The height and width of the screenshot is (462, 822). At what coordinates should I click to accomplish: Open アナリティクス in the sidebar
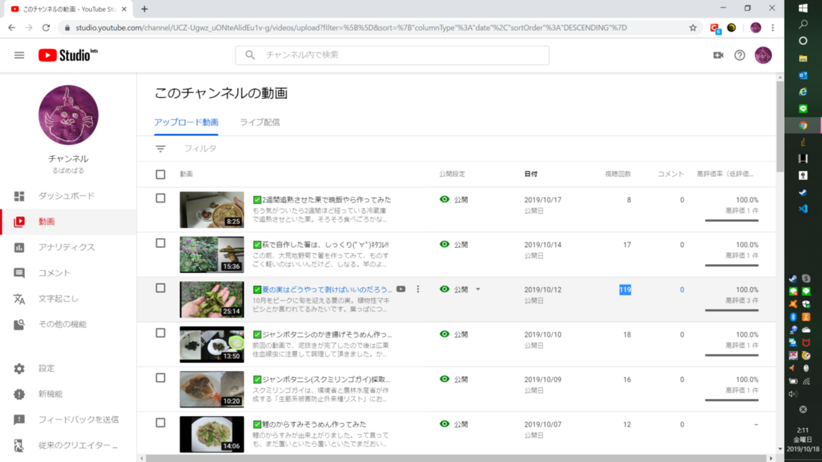click(x=66, y=247)
